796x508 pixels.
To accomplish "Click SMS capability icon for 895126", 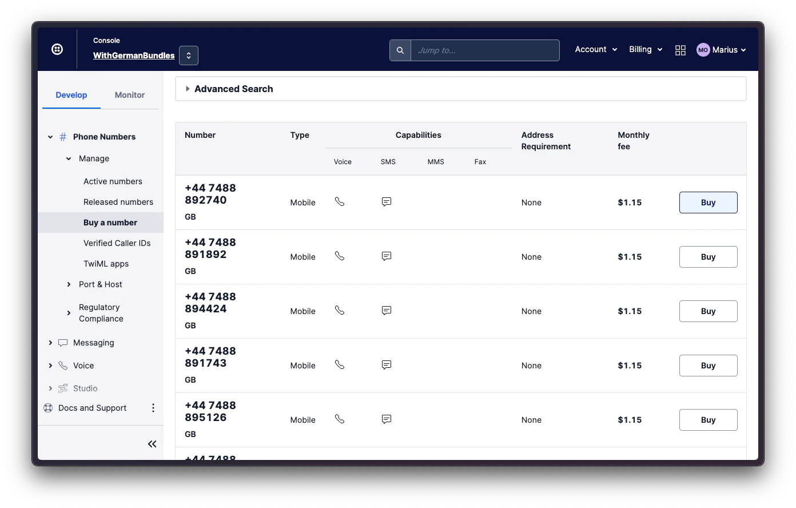I will (x=387, y=419).
